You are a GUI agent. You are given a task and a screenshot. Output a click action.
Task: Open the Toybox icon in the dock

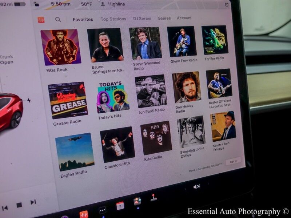(137, 201)
